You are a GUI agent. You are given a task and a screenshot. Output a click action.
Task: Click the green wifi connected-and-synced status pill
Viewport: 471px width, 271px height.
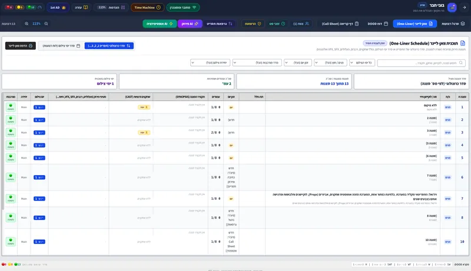tap(183, 8)
